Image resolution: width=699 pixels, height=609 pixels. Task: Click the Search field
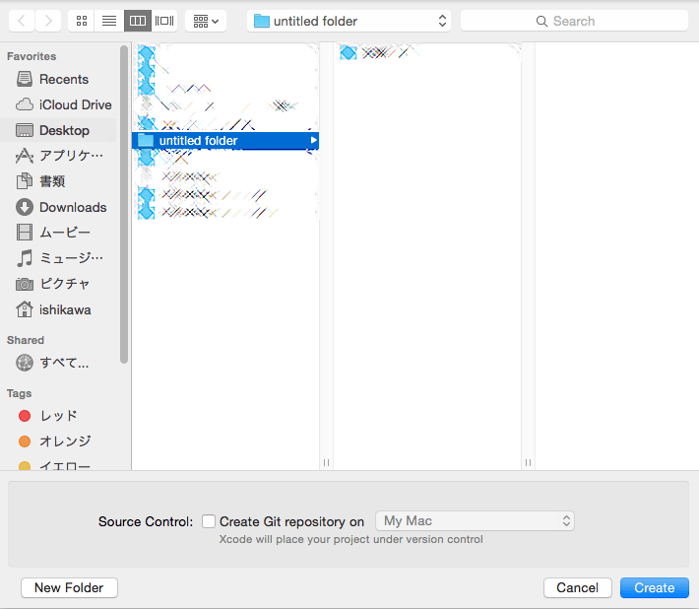click(574, 21)
